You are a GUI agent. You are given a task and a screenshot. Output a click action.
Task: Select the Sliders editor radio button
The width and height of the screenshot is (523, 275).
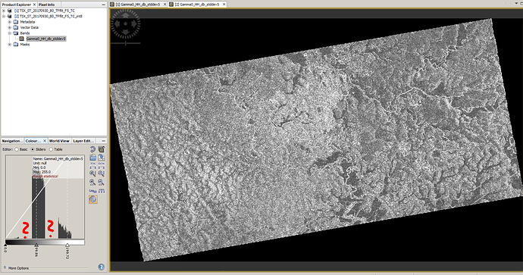pyautogui.click(x=33, y=149)
